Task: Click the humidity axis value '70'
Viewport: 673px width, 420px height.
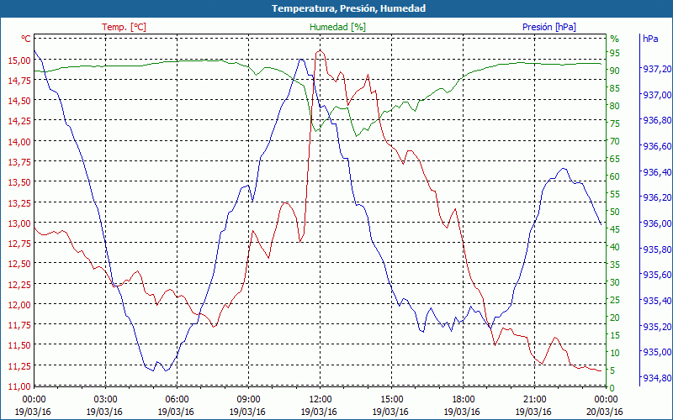Action: (615, 141)
